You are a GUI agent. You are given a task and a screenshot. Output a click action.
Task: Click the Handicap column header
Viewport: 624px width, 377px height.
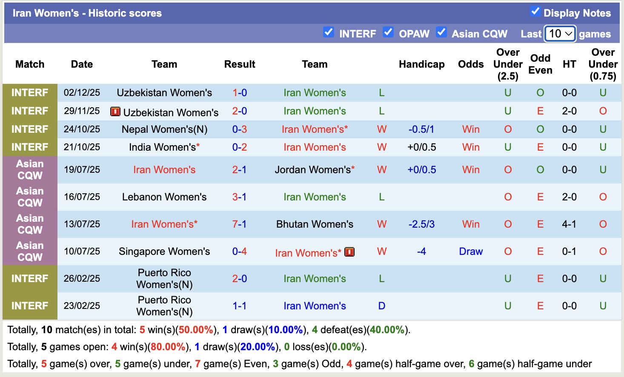[421, 64]
